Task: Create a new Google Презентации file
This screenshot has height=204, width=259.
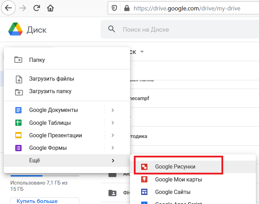Action: [x=54, y=135]
